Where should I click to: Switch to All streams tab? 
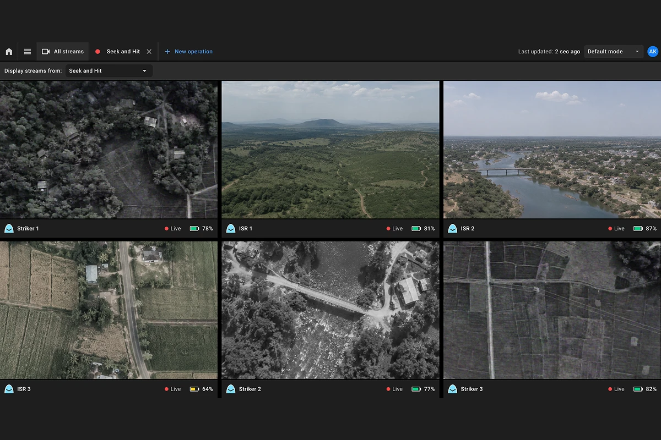(63, 52)
